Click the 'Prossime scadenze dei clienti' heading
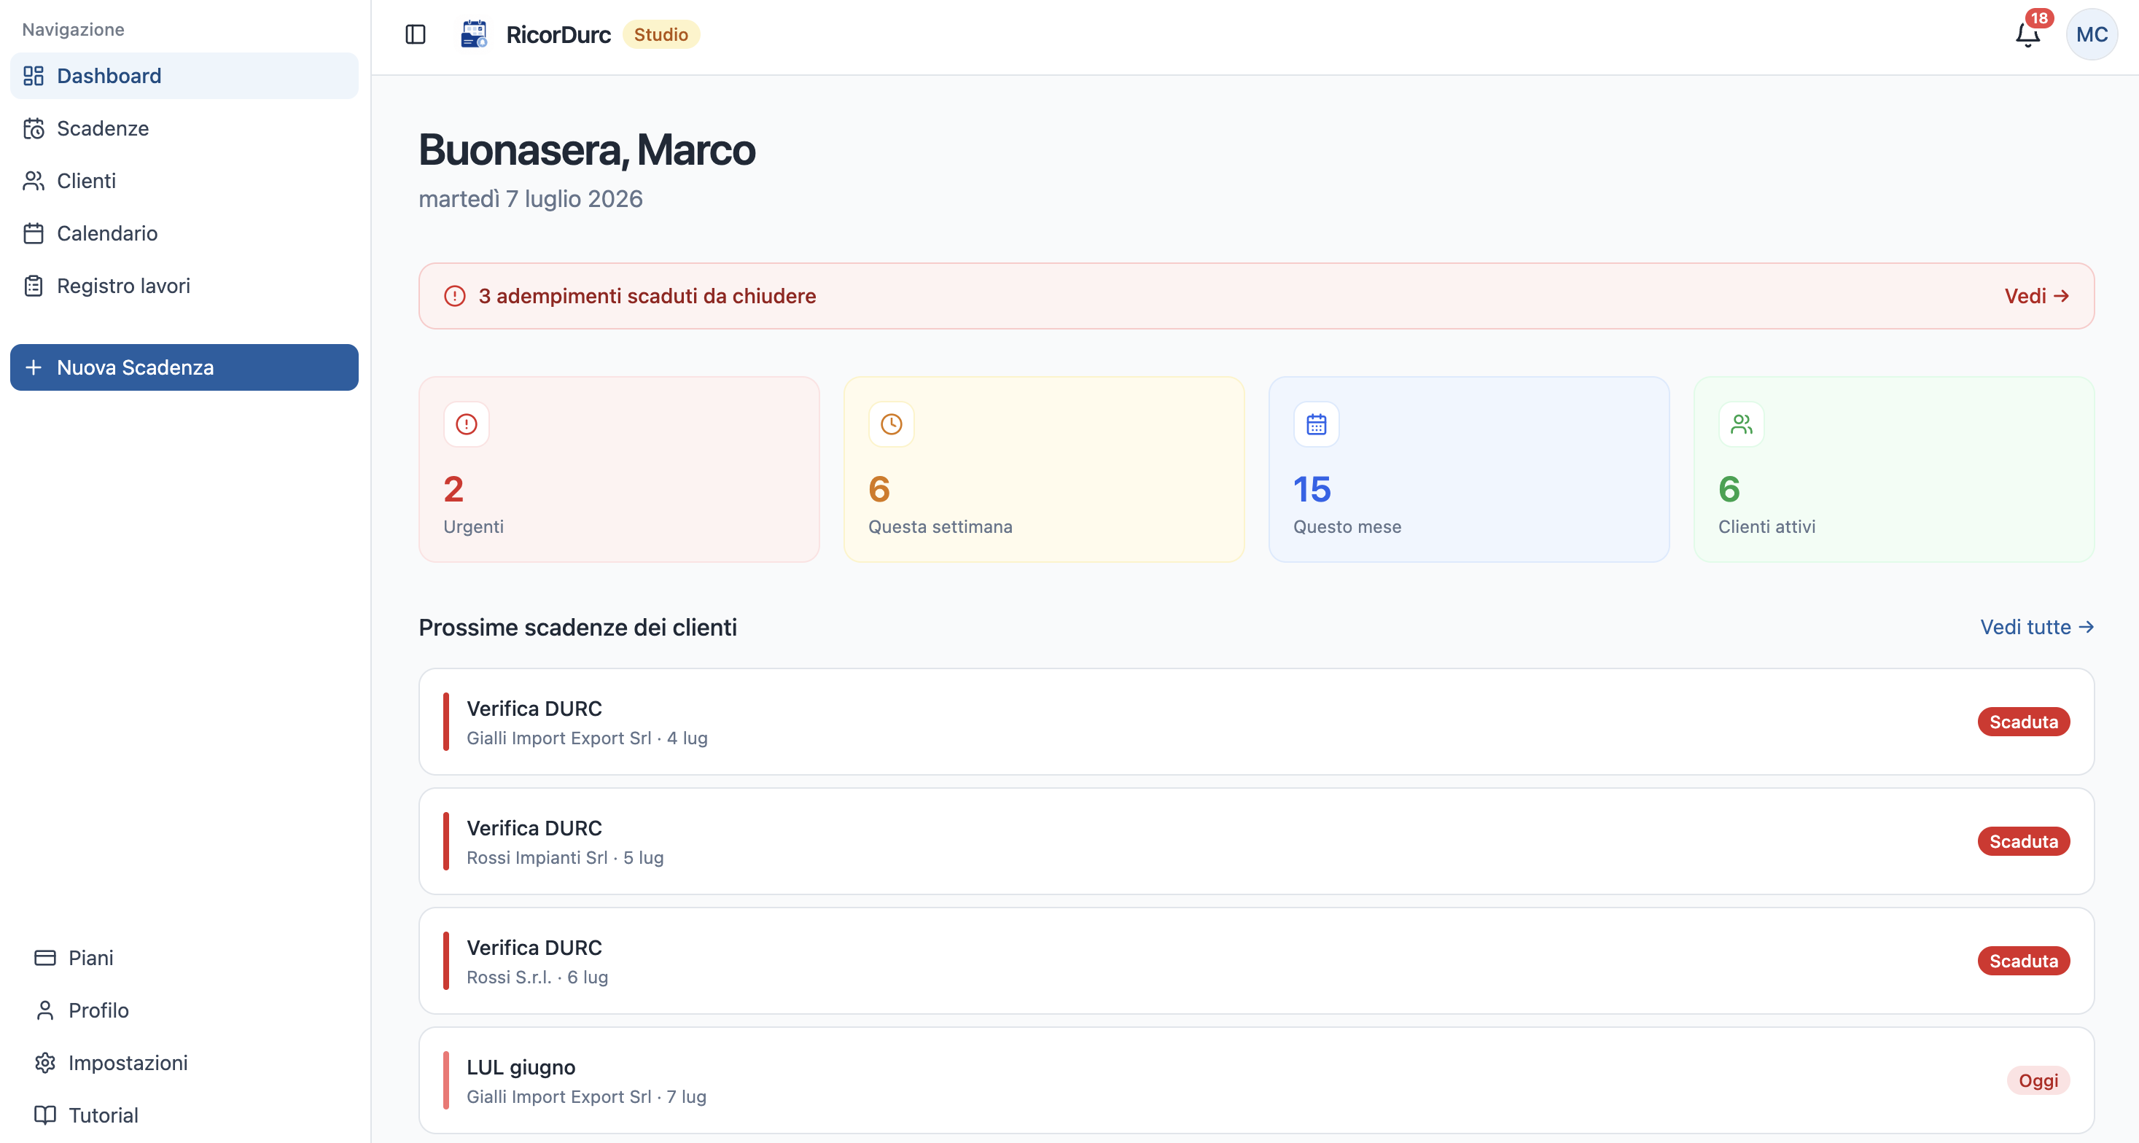This screenshot has height=1143, width=2139. (x=578, y=627)
